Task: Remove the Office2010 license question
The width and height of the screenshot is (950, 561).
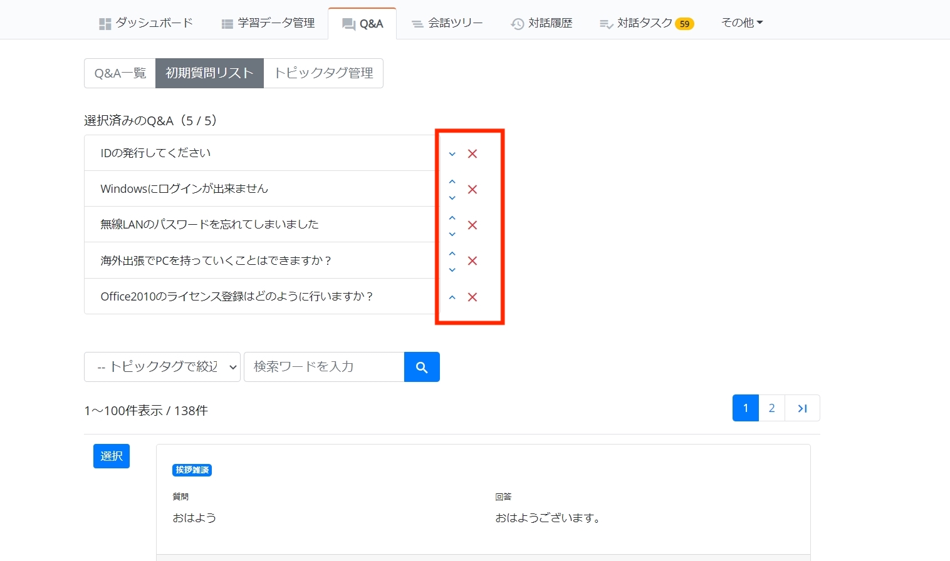Action: (x=472, y=297)
